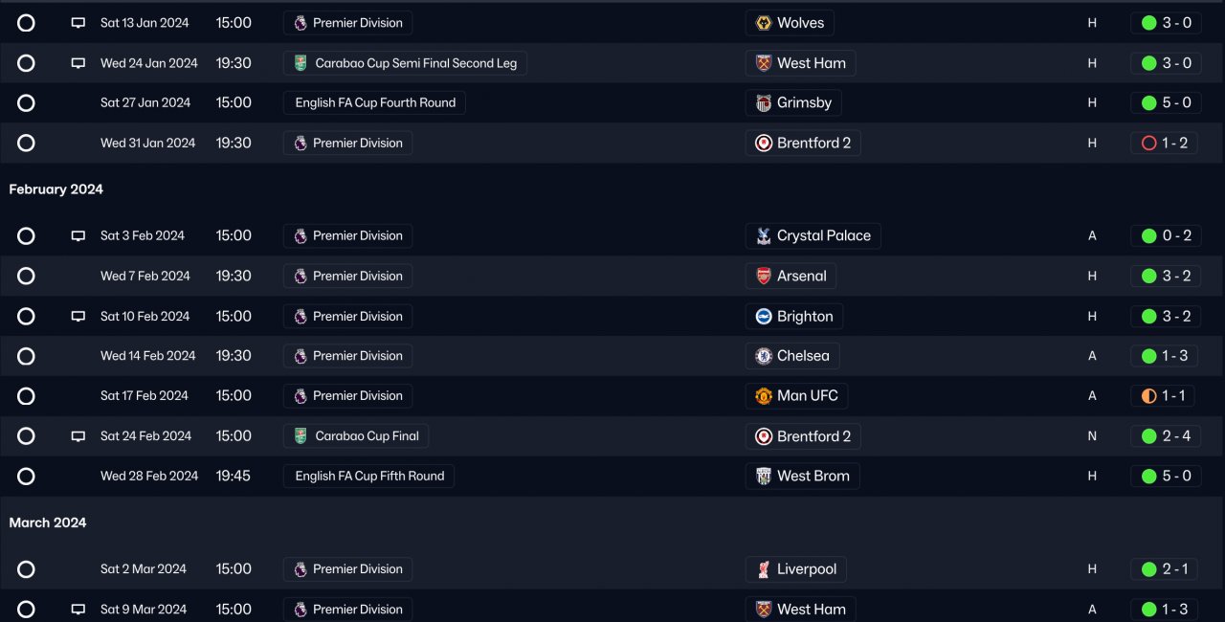Click the Carabao Cup logo in Semi Final row
The width and height of the screenshot is (1225, 622).
point(301,63)
